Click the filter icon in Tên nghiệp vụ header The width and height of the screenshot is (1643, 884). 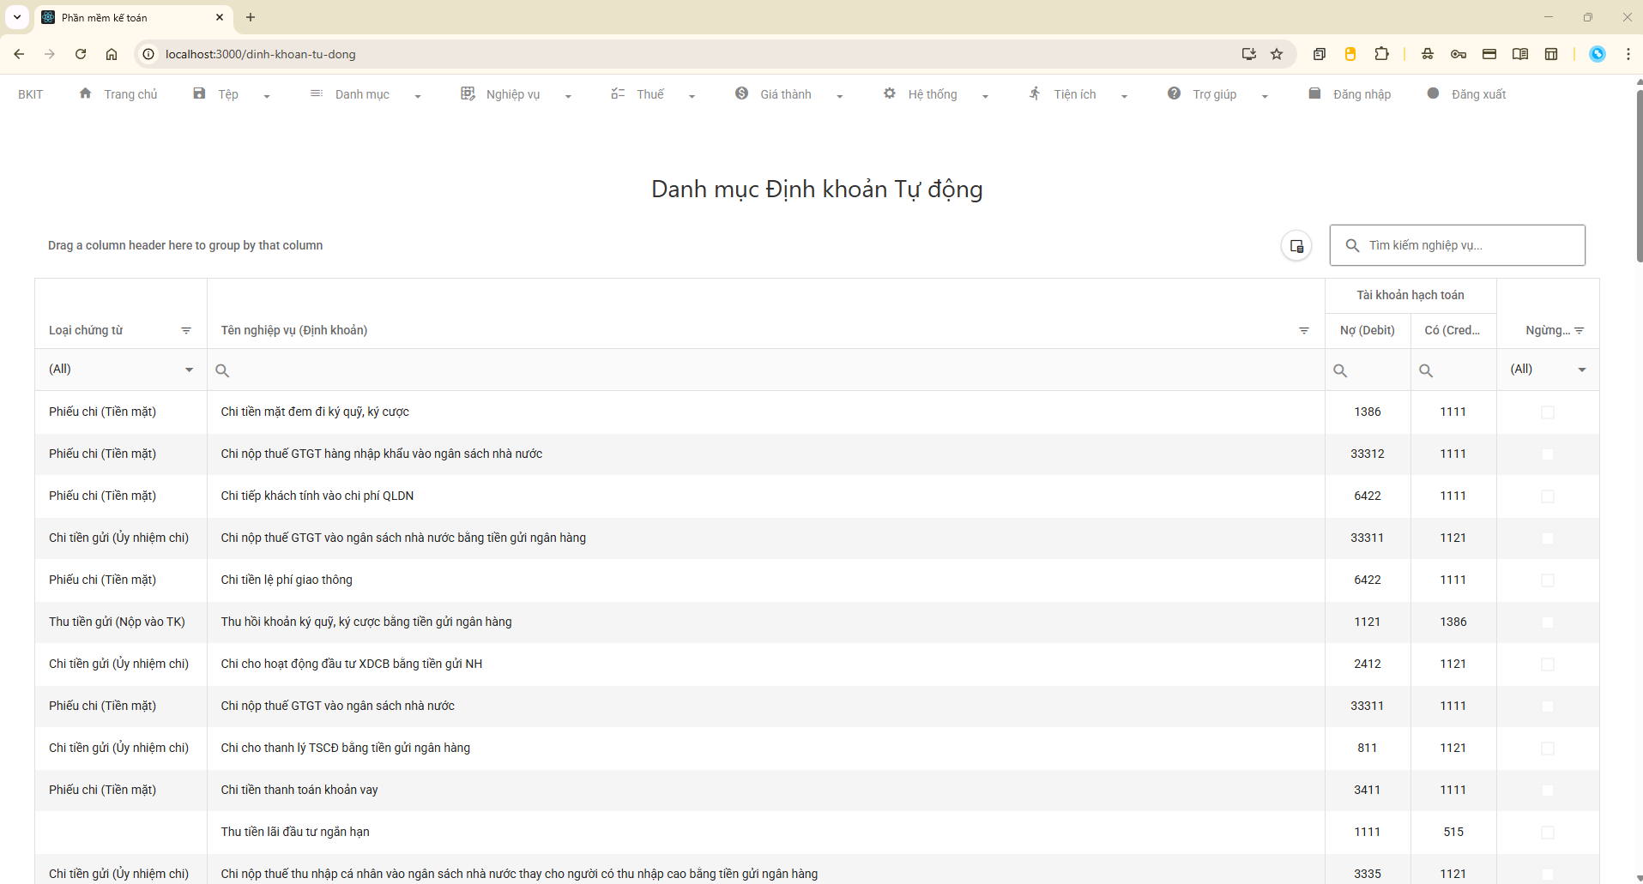[1304, 331]
